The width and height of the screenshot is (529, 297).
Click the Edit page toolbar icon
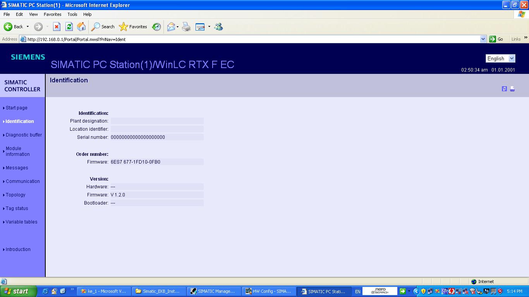coord(200,27)
